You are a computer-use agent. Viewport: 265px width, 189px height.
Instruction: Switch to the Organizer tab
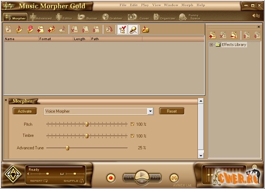(x=164, y=17)
